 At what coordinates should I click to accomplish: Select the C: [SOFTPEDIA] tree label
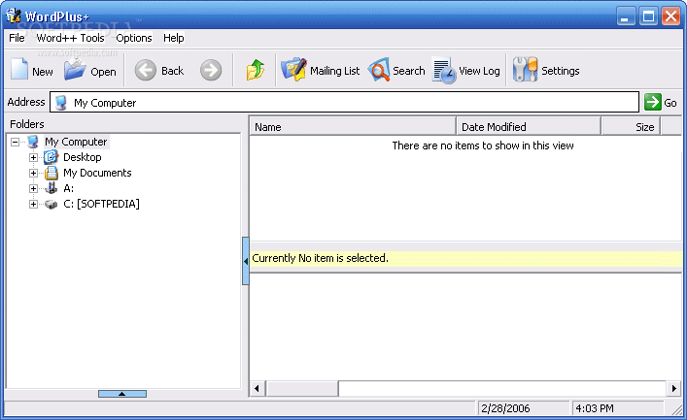(x=101, y=204)
